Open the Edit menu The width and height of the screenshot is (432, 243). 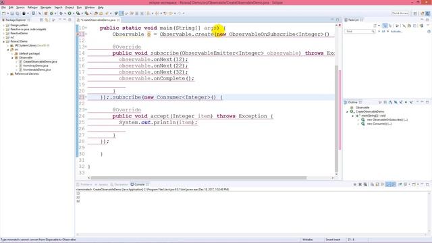[11, 7]
